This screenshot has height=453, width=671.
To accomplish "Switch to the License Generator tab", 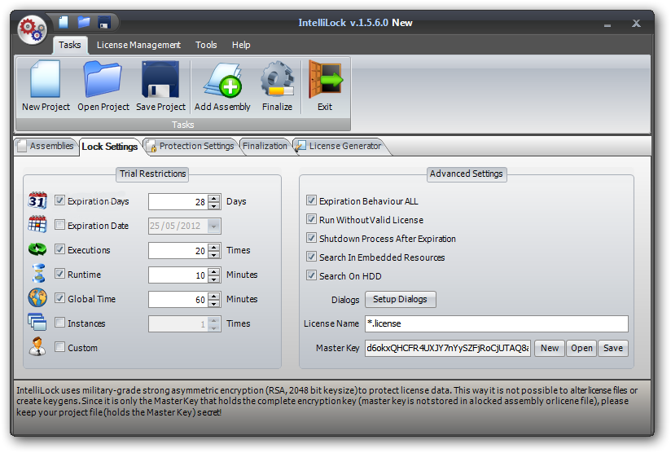I will 340,146.
